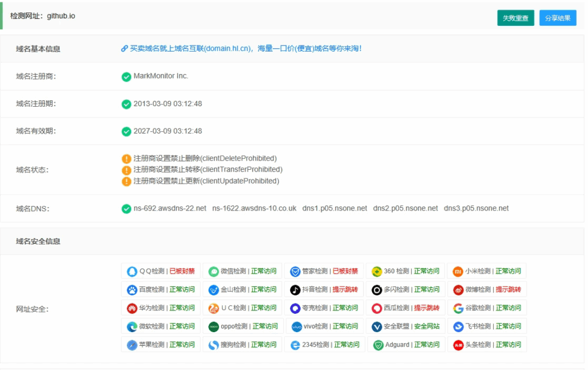Image resolution: width=588 pixels, height=370 pixels.
Task: Select the 域名基本信息 section heading
Action: pos(38,49)
